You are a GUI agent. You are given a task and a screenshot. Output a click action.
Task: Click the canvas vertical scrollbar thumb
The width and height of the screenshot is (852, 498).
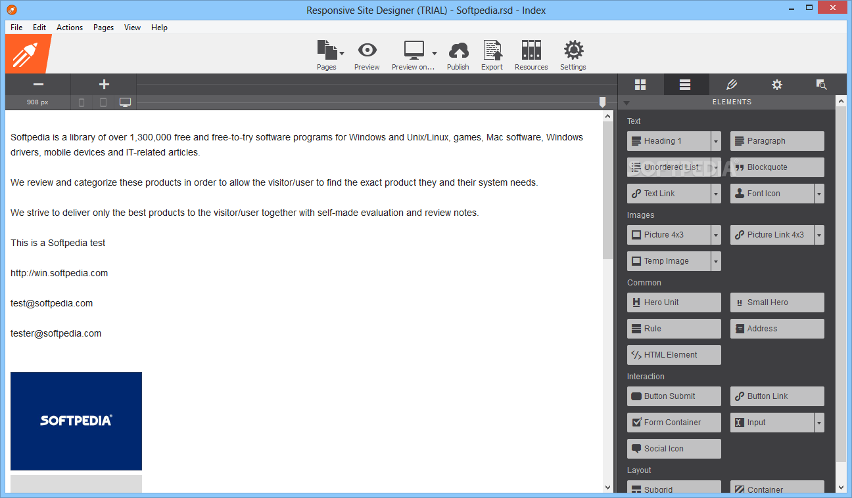coord(608,191)
